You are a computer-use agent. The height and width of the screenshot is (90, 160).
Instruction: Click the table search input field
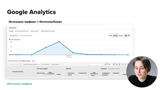point(97,64)
